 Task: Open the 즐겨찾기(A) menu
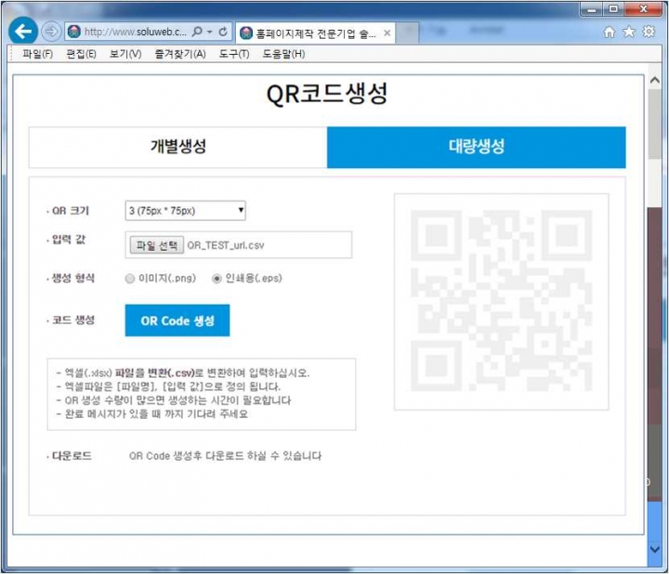pos(180,54)
